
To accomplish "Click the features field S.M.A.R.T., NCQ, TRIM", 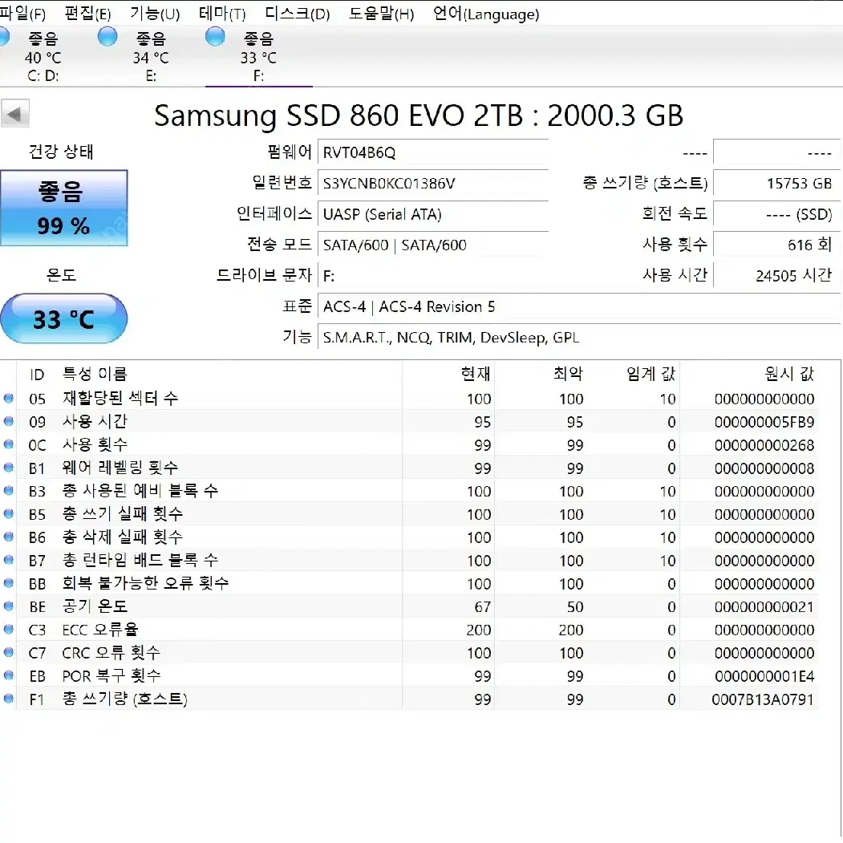I will [579, 337].
